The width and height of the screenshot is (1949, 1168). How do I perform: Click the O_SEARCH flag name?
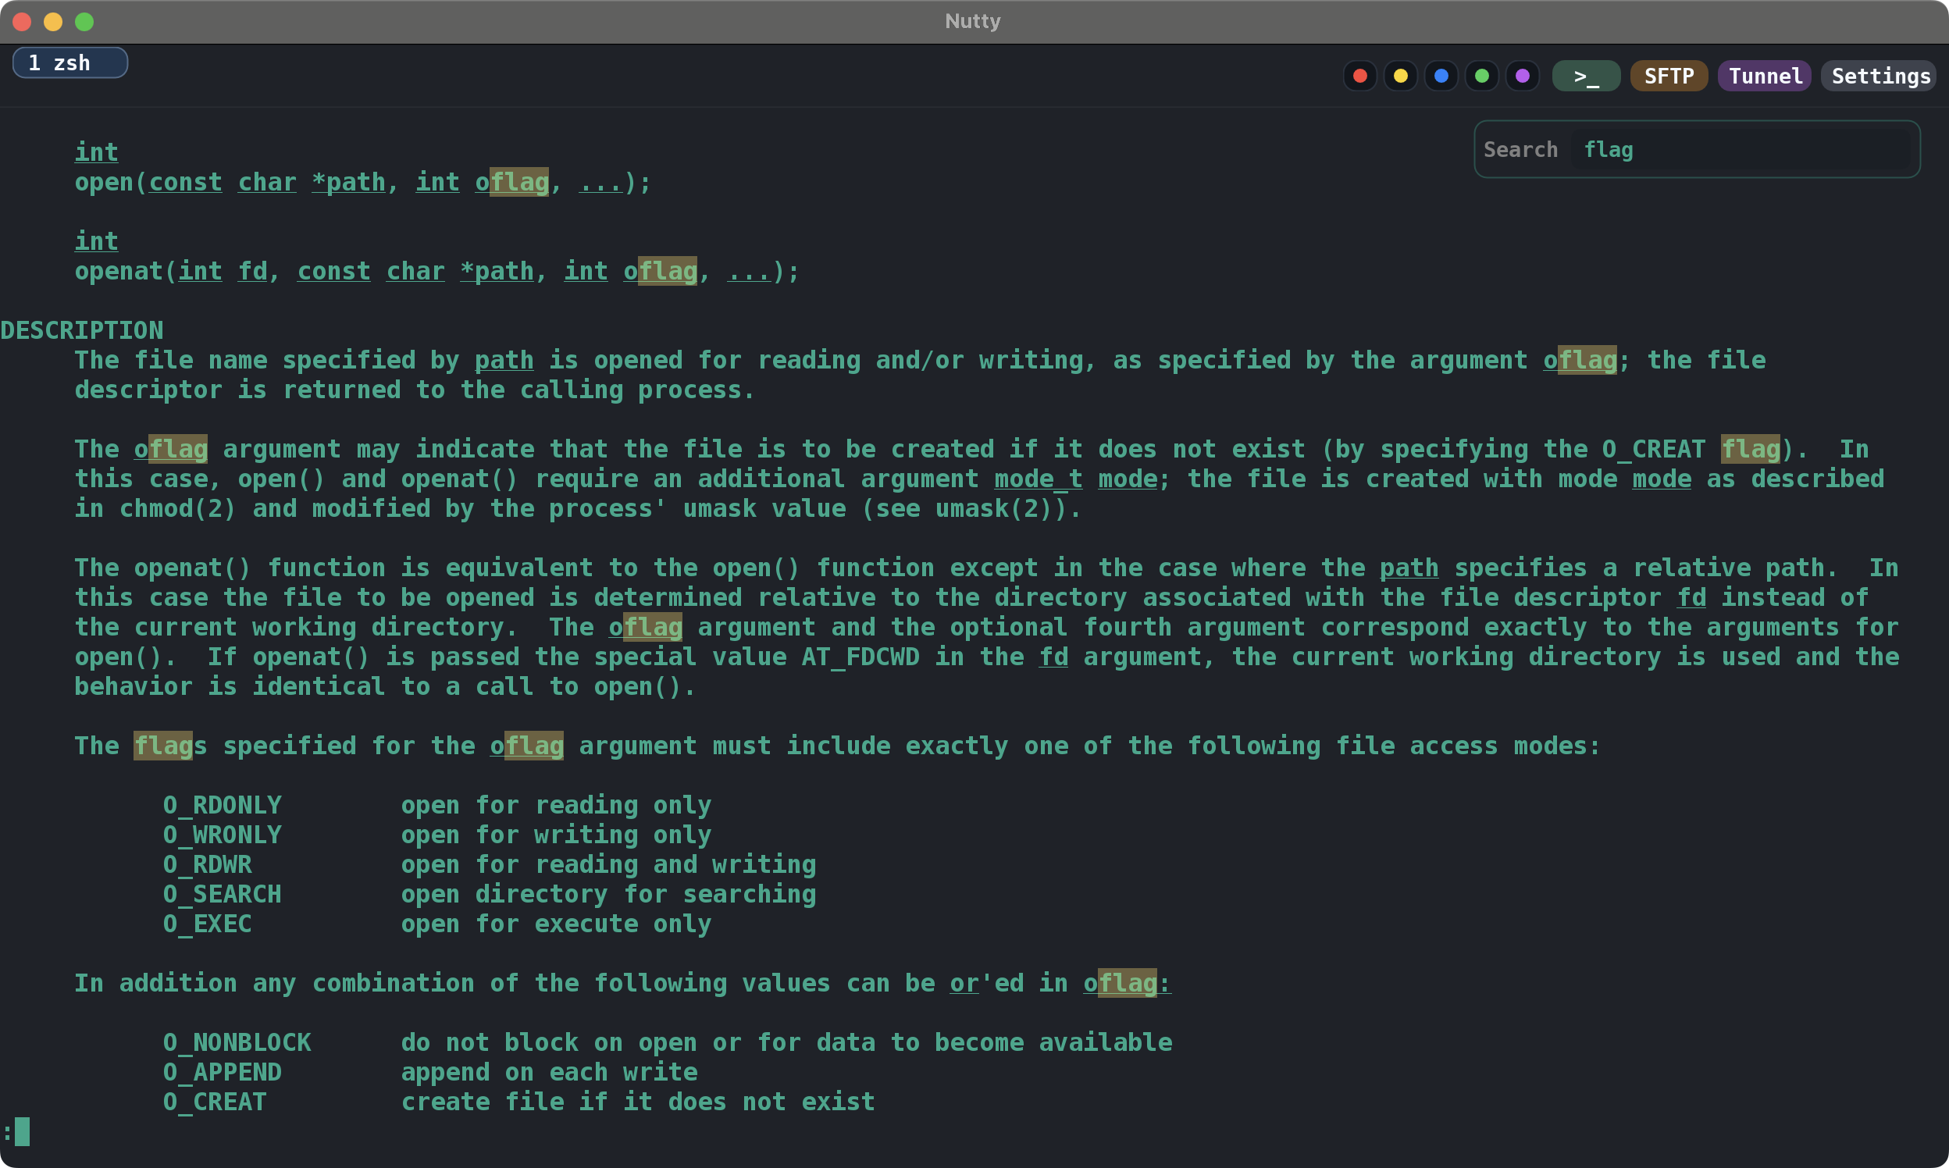coord(222,894)
